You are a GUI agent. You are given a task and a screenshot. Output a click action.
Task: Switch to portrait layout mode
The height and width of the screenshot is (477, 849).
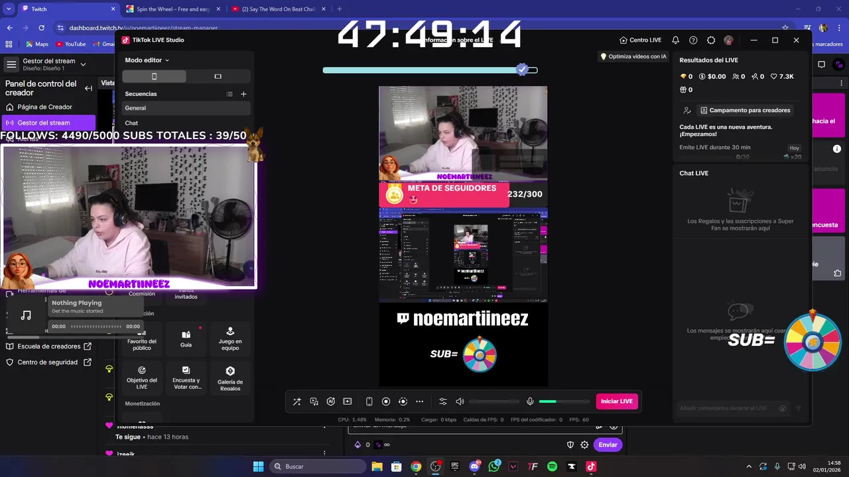tap(154, 76)
